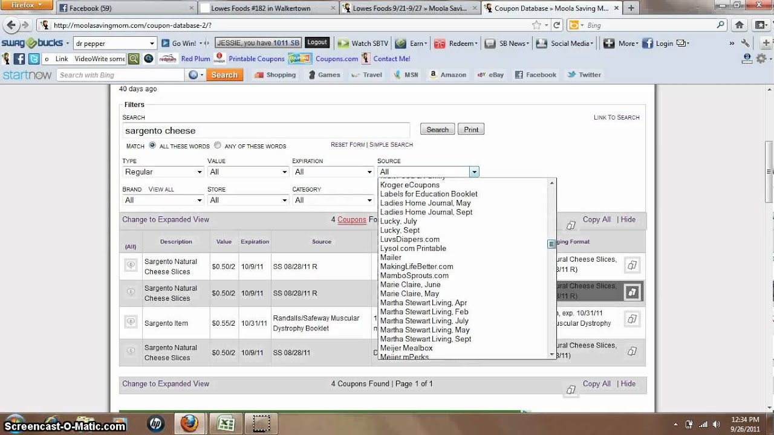The height and width of the screenshot is (435, 774).
Task: Click the select icon on Sargento Item row
Action: [131, 321]
